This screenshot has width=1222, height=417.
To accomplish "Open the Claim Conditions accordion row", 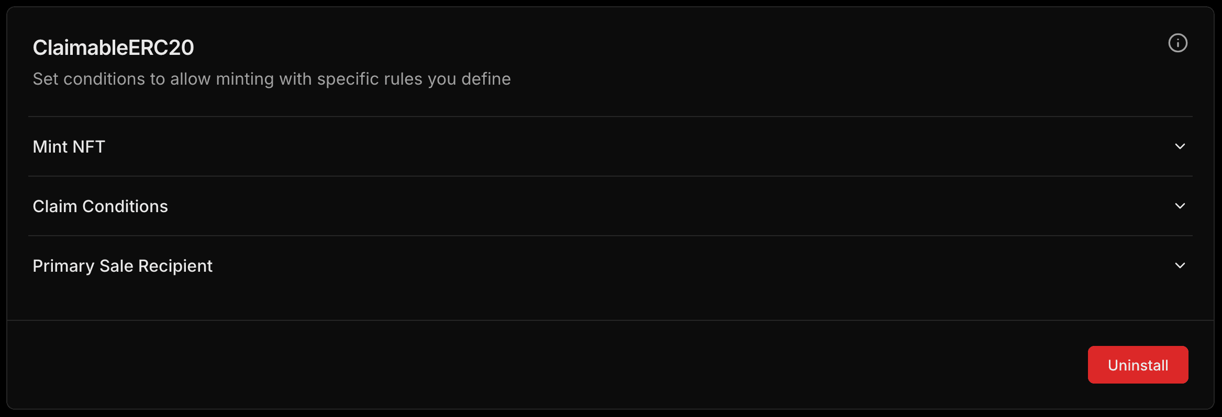I will [610, 206].
